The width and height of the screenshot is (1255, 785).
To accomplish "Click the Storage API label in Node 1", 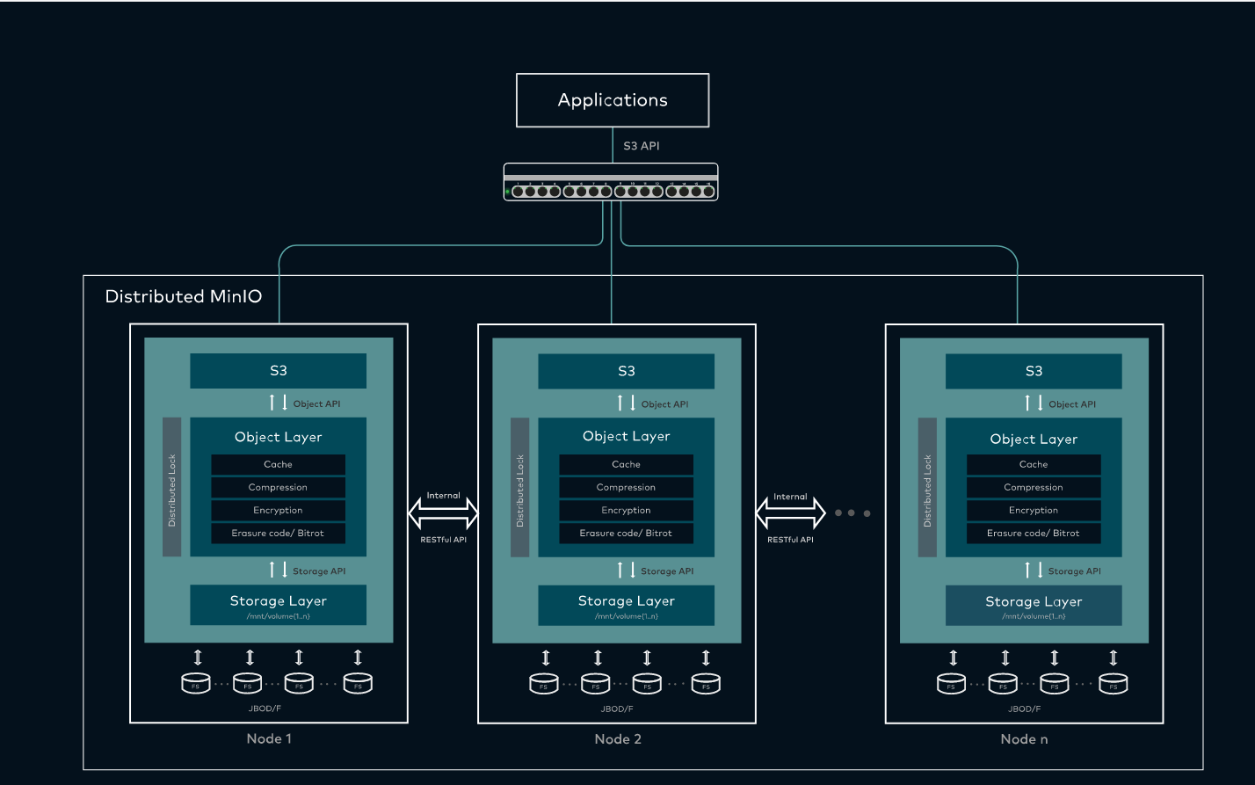I will [319, 571].
